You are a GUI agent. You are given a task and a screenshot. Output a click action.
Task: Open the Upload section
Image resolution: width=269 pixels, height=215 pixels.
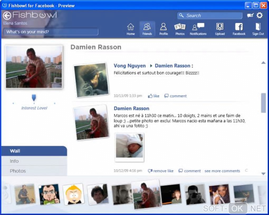[220, 29]
